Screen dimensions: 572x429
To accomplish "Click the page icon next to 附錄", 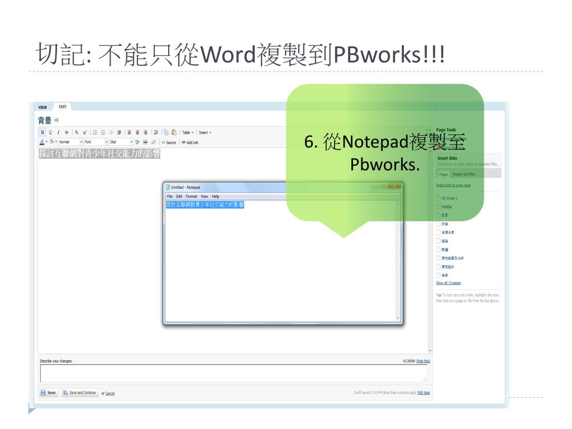I will [x=438, y=250].
